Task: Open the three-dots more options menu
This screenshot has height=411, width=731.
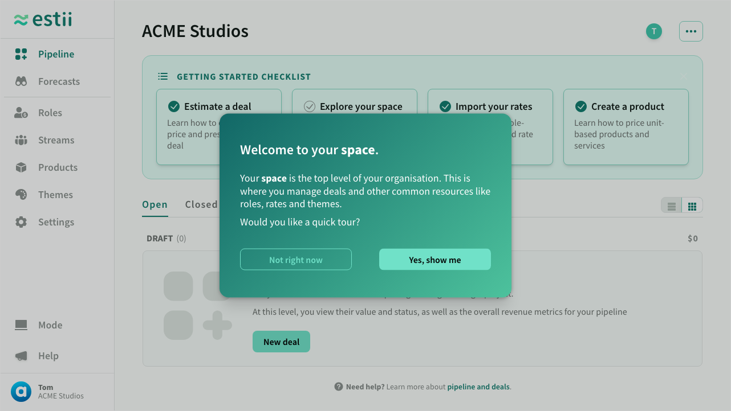Action: point(691,31)
